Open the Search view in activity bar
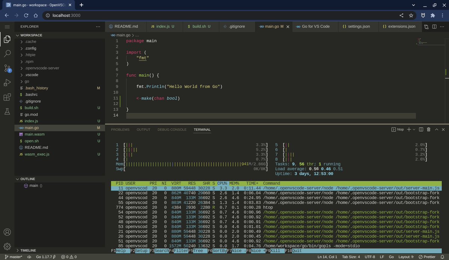 point(7,53)
